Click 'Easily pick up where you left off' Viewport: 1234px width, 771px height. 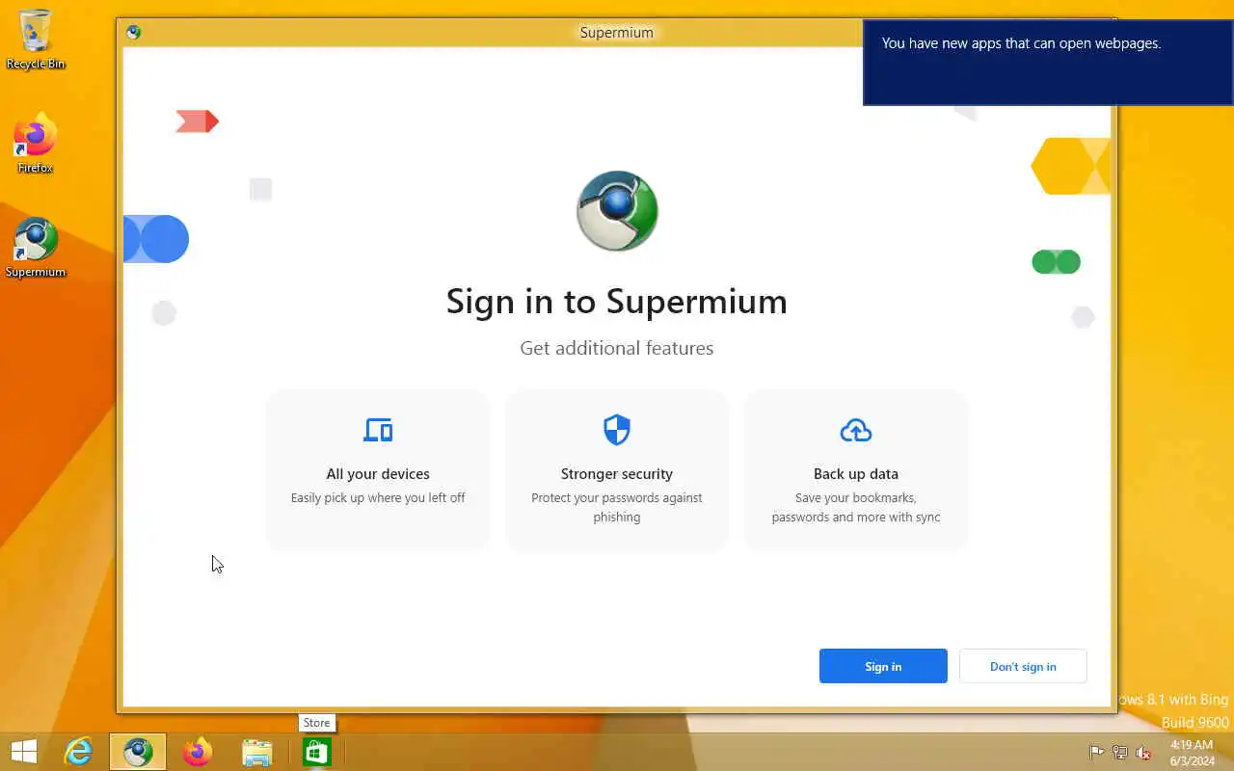(x=378, y=498)
